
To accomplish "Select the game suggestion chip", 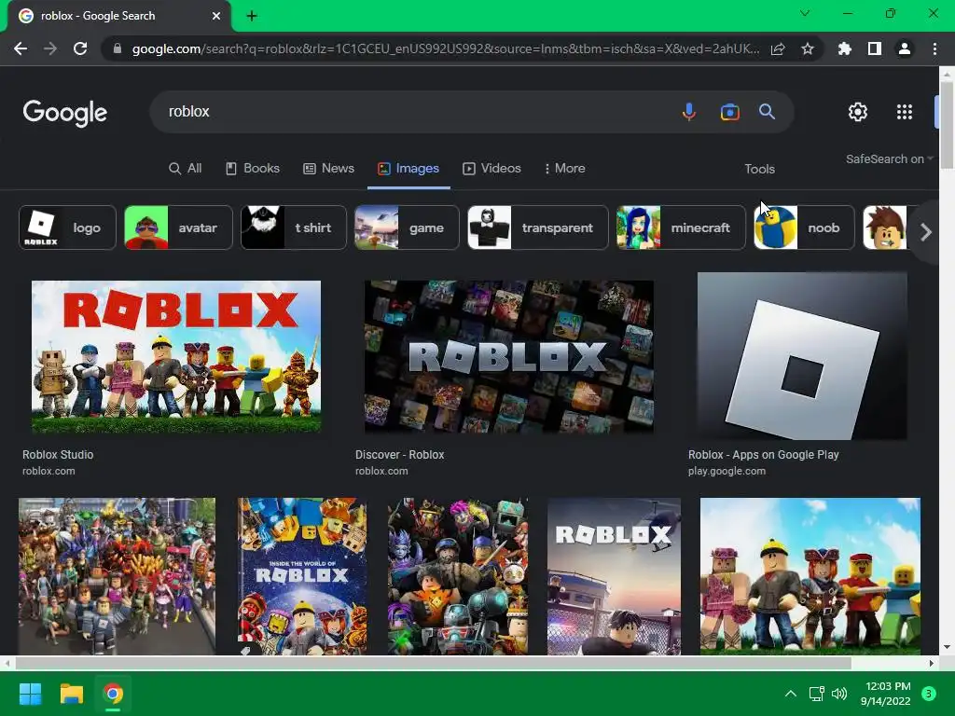I will [407, 227].
